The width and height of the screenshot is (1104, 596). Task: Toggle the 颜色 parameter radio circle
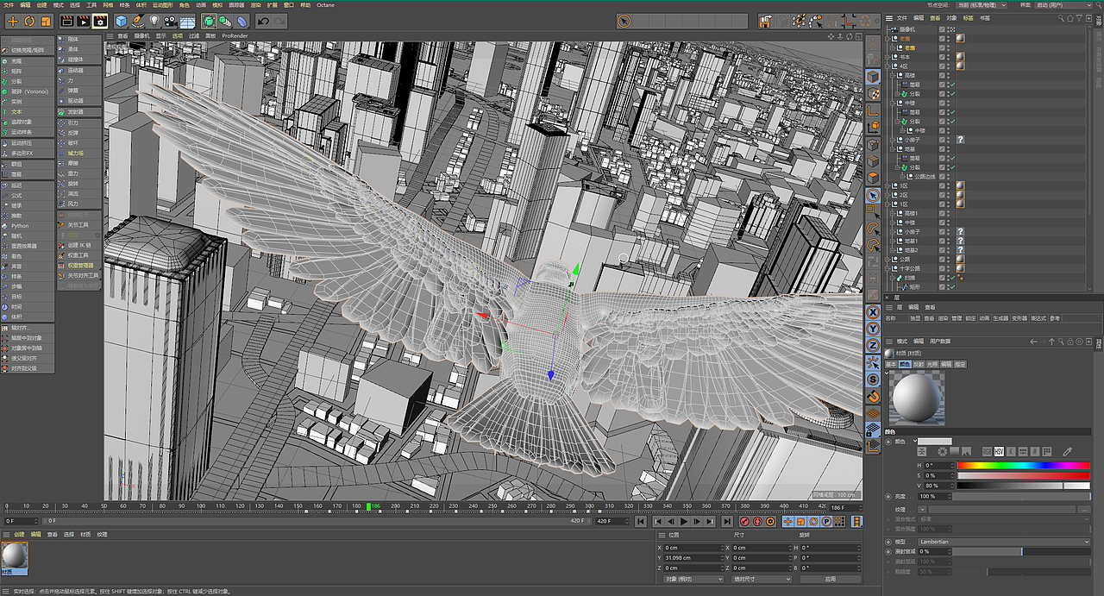[x=888, y=442]
